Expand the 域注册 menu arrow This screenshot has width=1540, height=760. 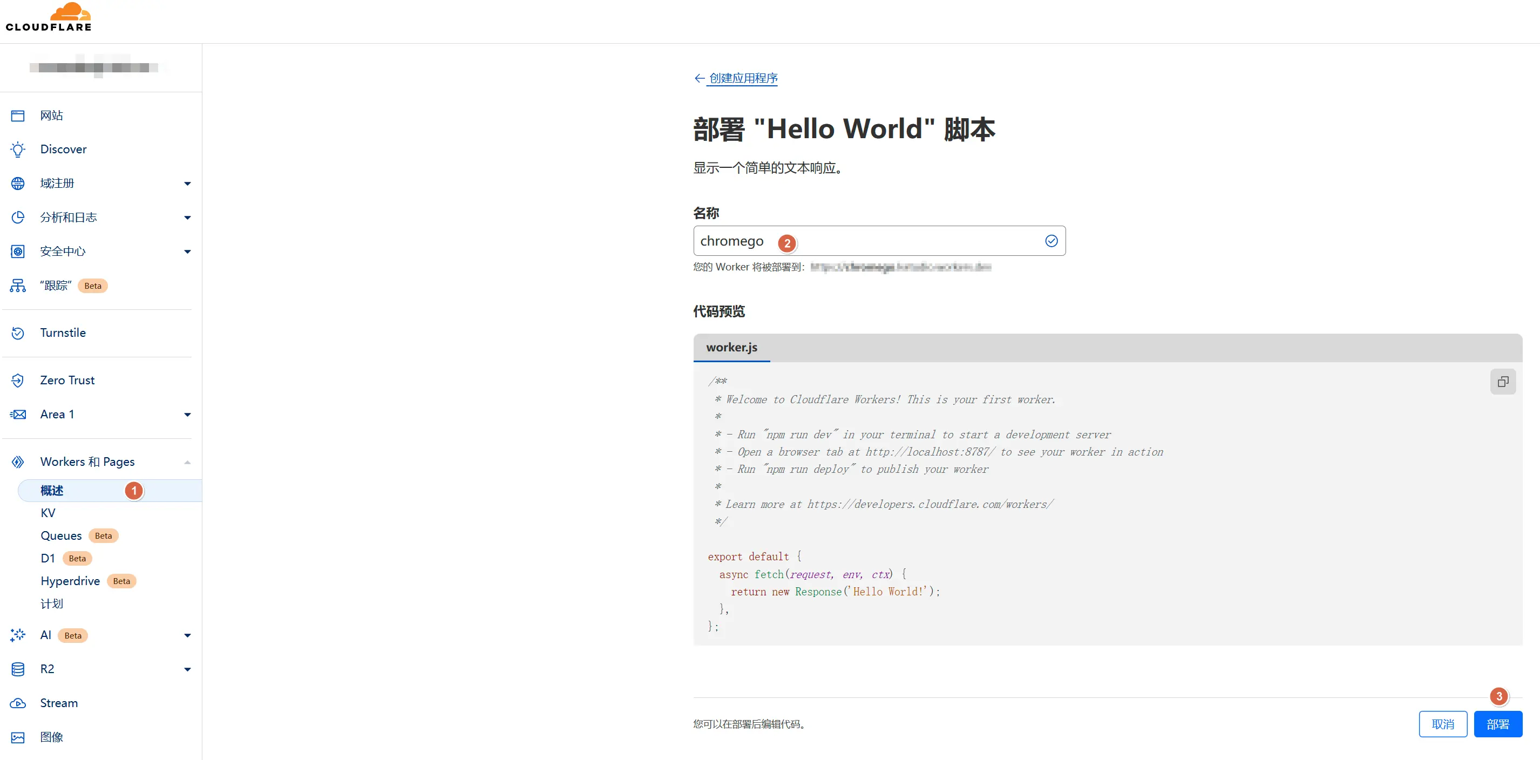point(187,184)
